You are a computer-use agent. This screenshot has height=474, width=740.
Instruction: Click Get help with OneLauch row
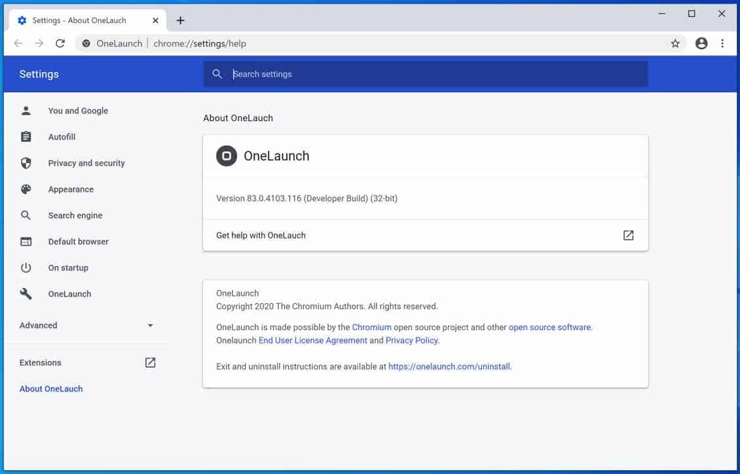click(425, 235)
